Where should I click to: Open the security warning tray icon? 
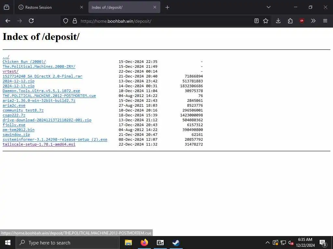[275, 243]
